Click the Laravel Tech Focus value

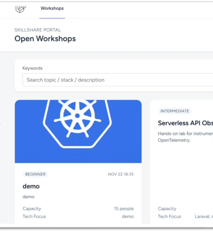point(204,216)
